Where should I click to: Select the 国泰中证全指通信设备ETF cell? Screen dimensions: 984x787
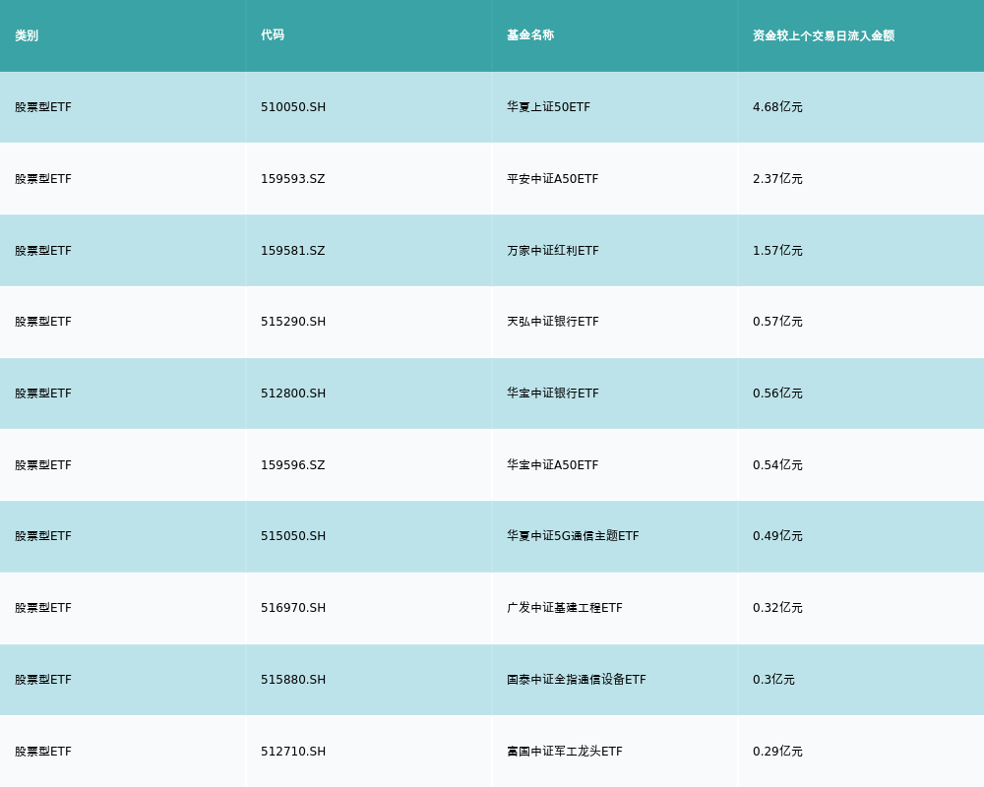coord(577,680)
